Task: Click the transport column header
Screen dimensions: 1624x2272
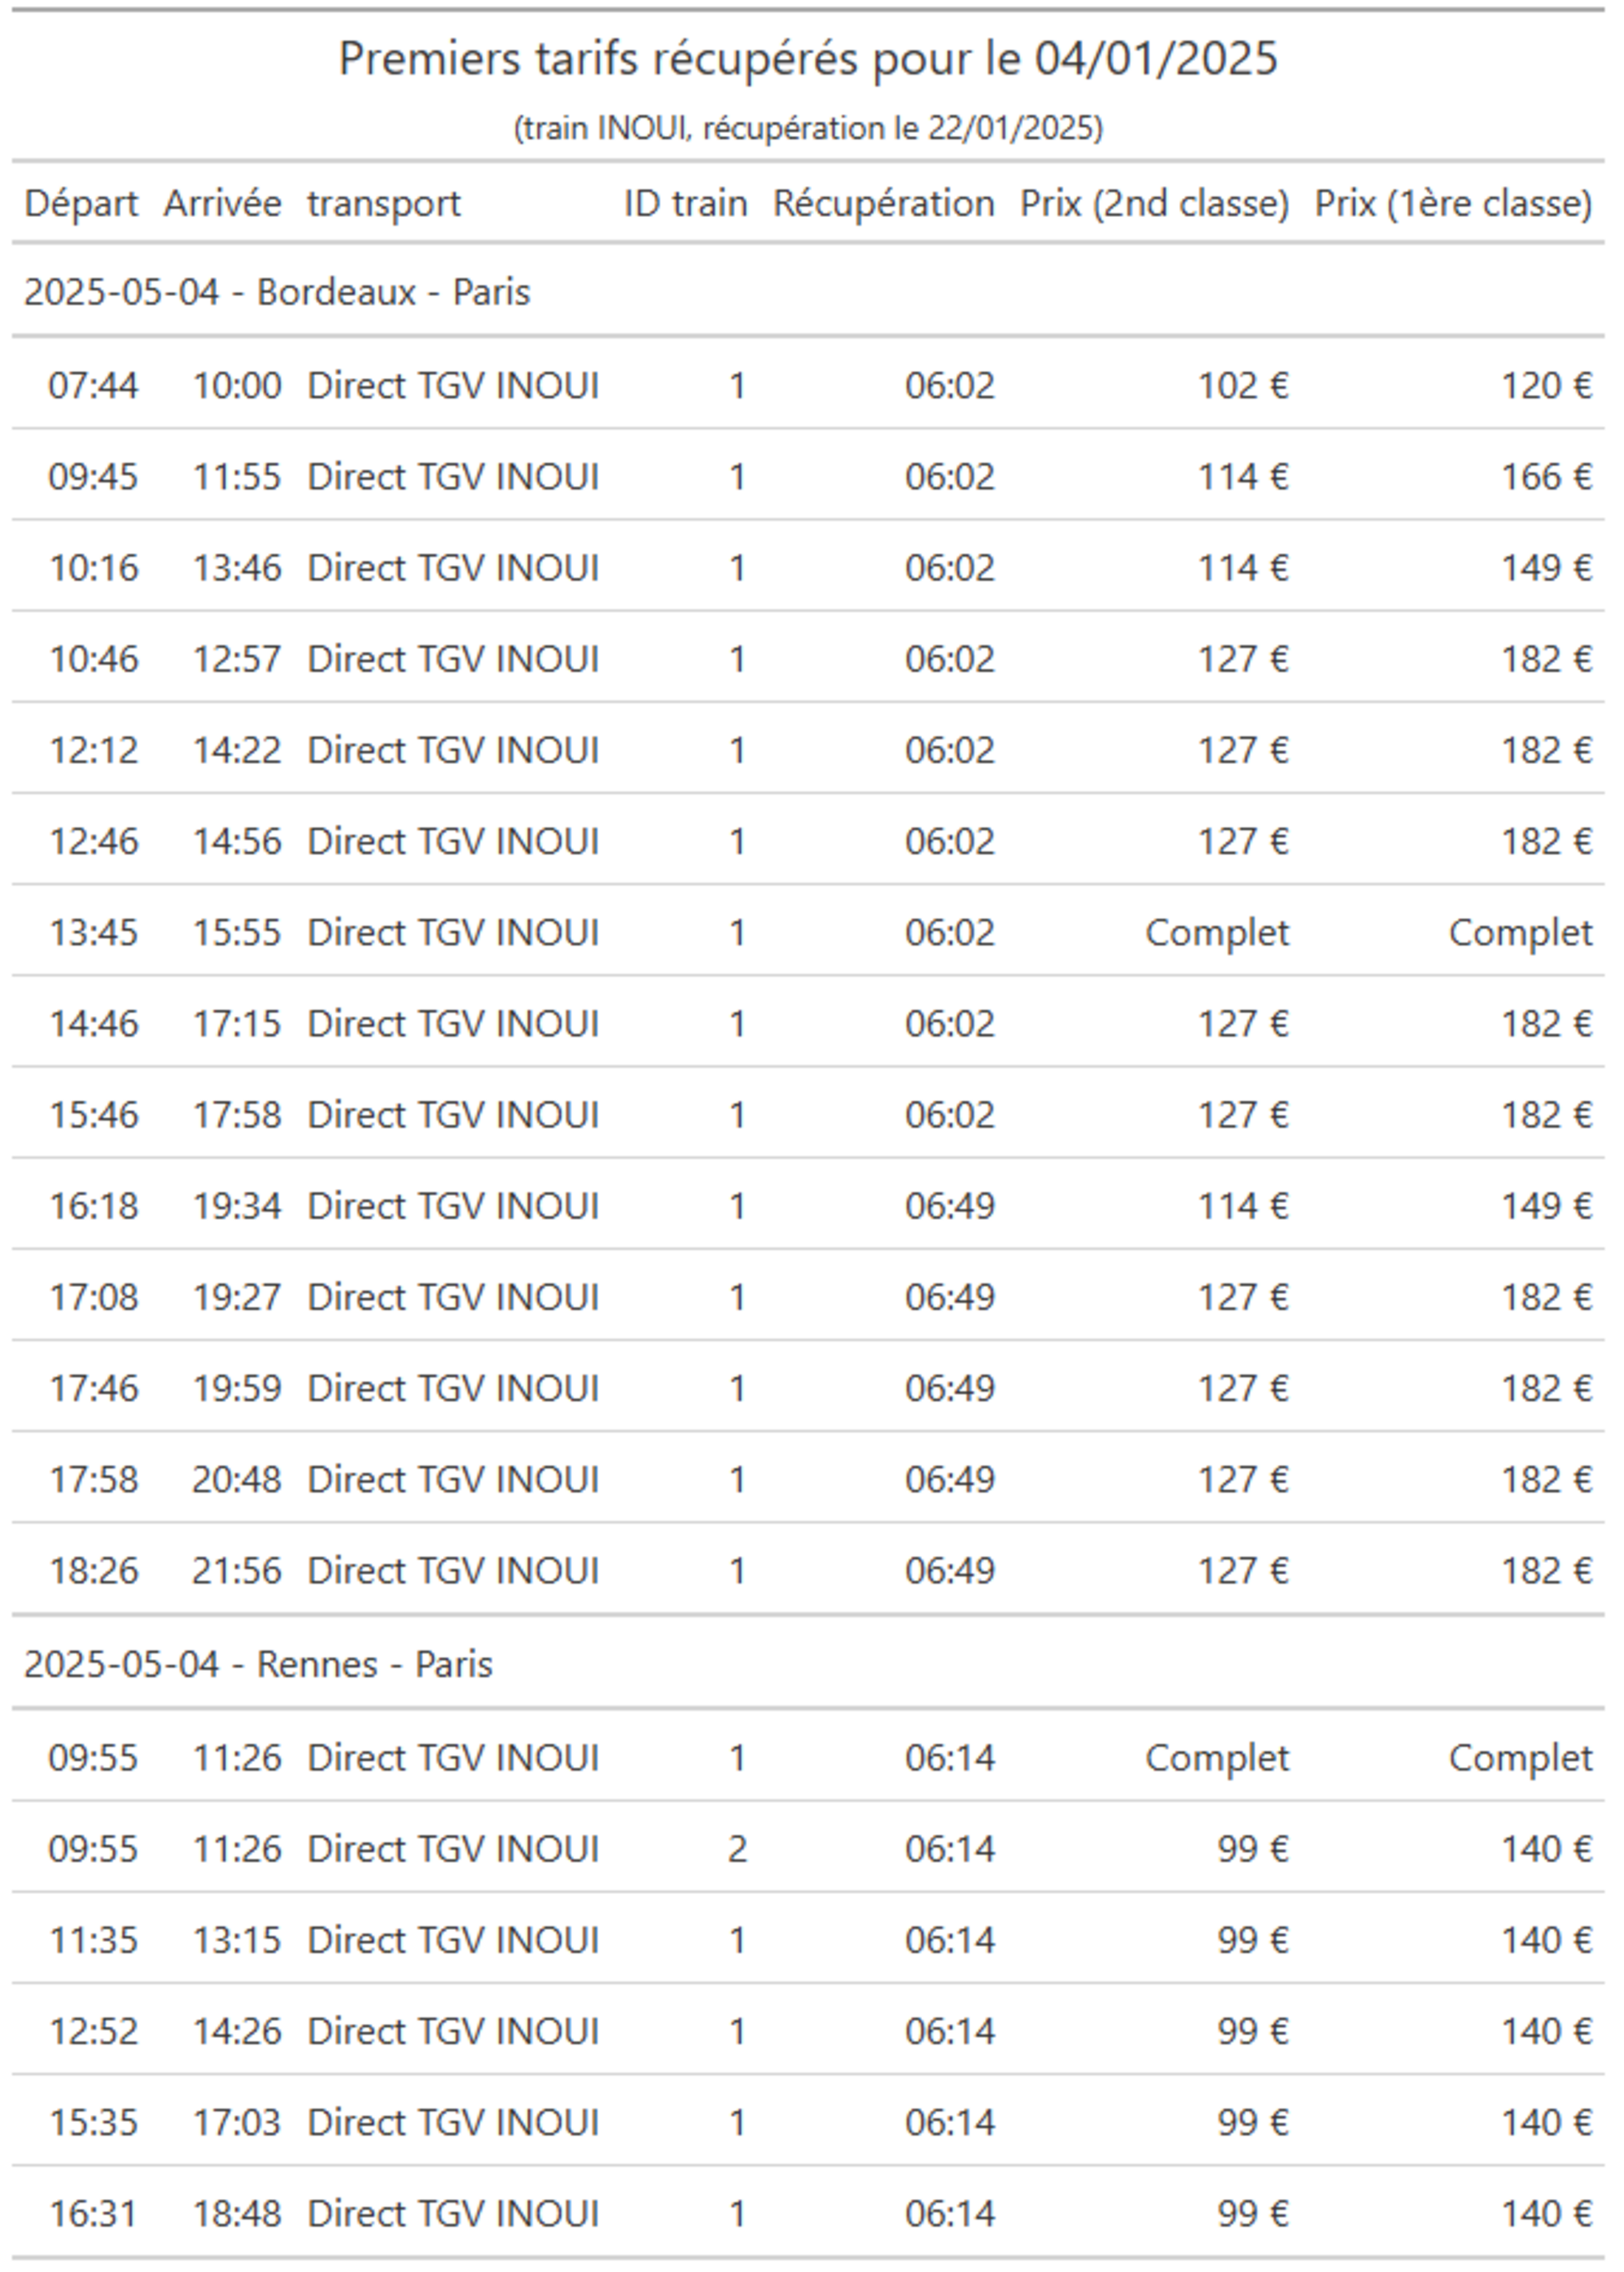Action: point(384,204)
